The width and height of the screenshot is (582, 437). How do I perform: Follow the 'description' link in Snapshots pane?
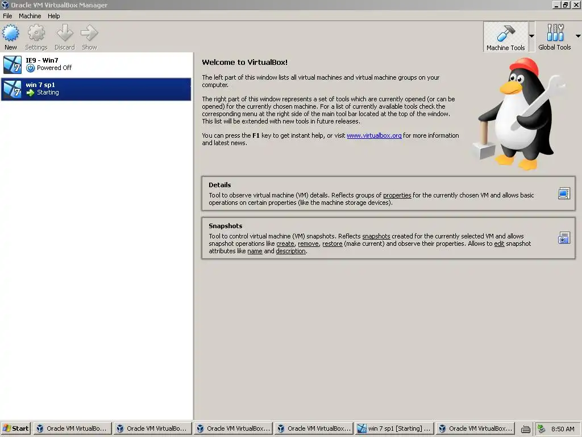291,251
